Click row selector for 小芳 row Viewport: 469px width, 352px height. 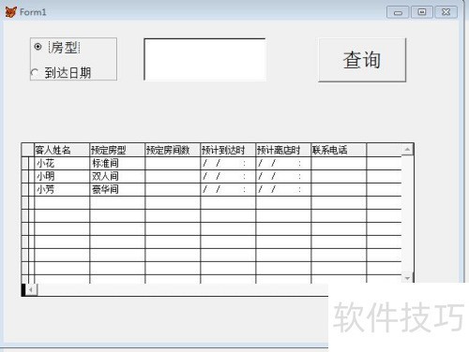[25, 189]
